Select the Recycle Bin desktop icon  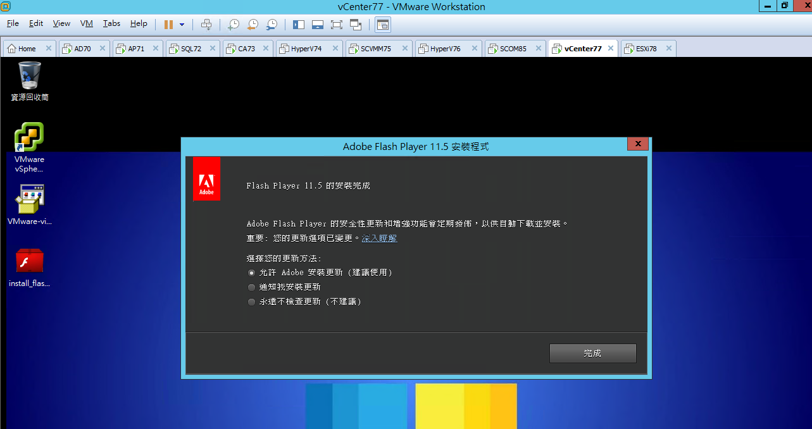pos(30,81)
